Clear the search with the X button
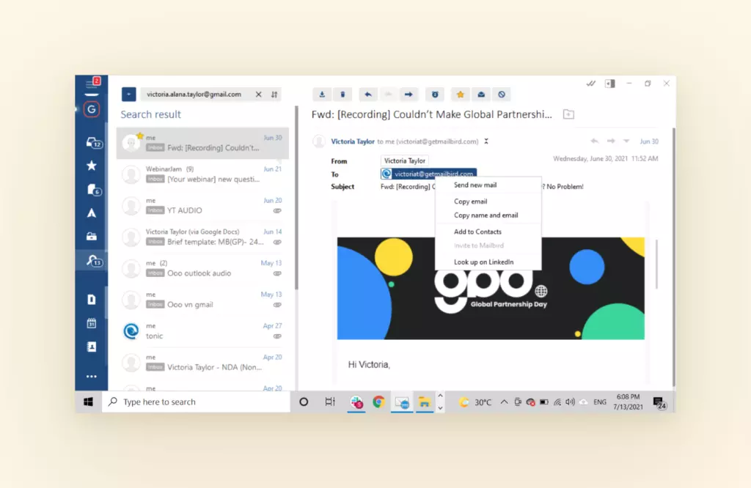751x488 pixels. tap(258, 94)
